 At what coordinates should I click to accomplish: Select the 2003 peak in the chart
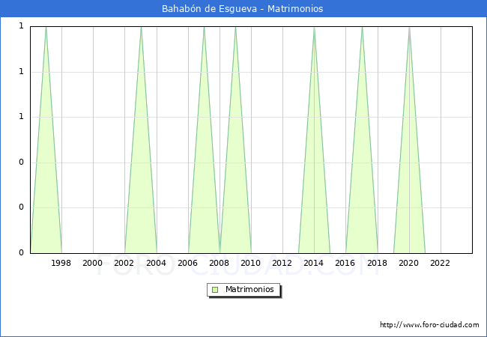click(141, 28)
